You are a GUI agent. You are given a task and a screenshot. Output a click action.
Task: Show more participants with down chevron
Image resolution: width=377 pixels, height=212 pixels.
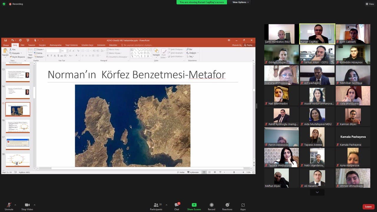(317, 192)
